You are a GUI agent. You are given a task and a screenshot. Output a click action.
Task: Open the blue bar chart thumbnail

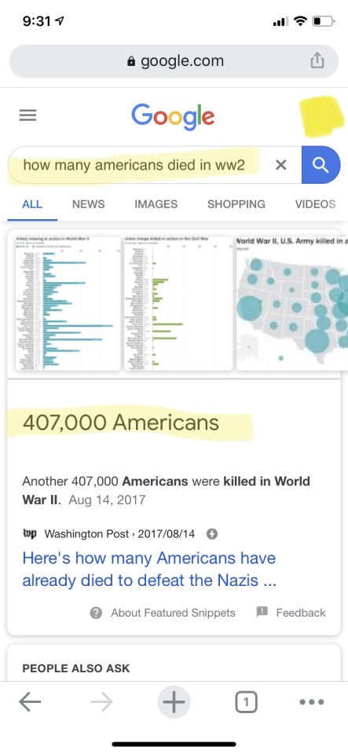(68, 303)
